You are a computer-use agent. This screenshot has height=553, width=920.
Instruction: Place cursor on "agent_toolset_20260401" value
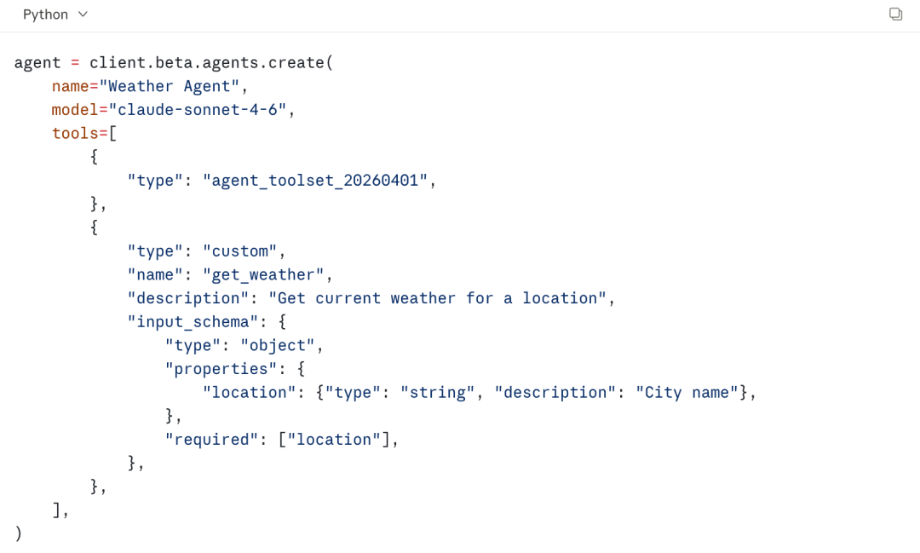coord(314,181)
